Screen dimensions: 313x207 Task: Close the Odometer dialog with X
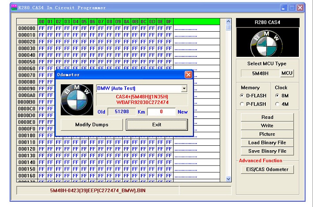[188, 75]
